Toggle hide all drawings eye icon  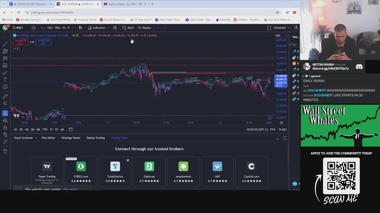tap(5, 135)
